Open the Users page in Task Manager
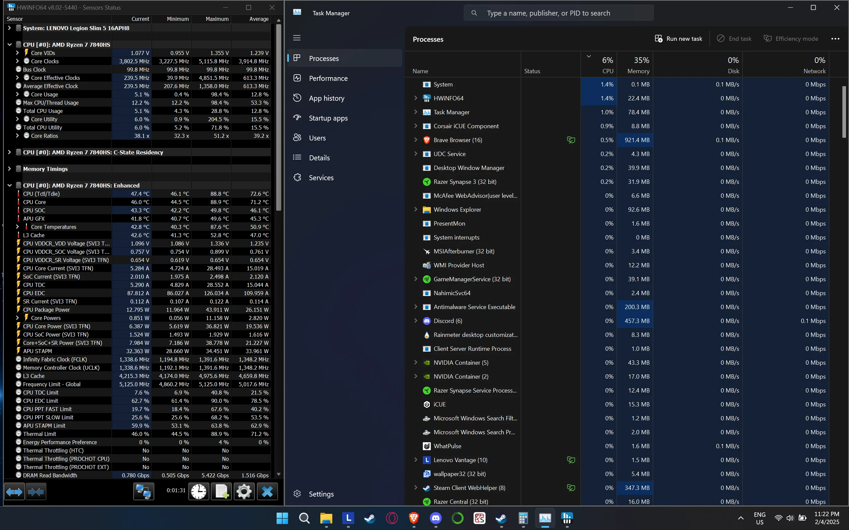 click(x=345, y=138)
